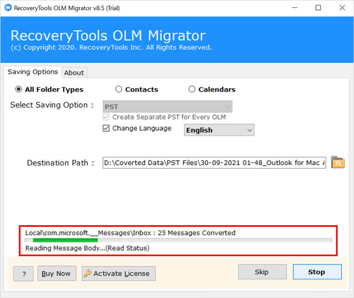Open the PST saving option dropdown
This screenshot has width=354, height=298.
(167, 106)
